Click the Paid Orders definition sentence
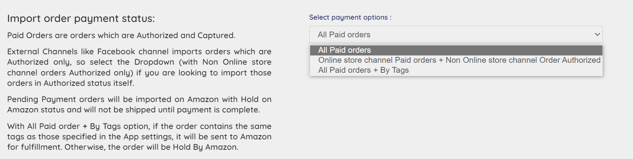633x159 pixels. pyautogui.click(x=121, y=35)
